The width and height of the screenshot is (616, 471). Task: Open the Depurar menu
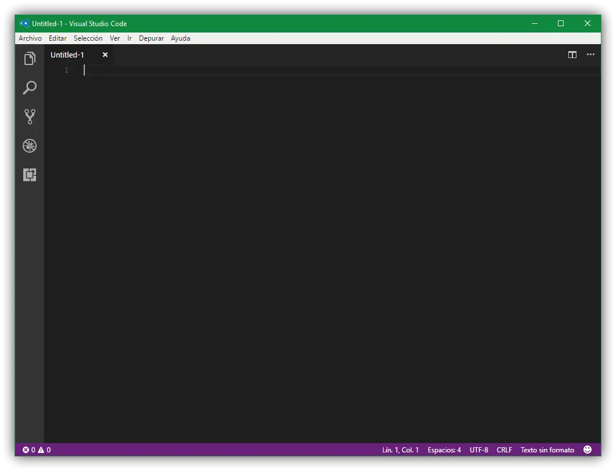[x=151, y=38]
